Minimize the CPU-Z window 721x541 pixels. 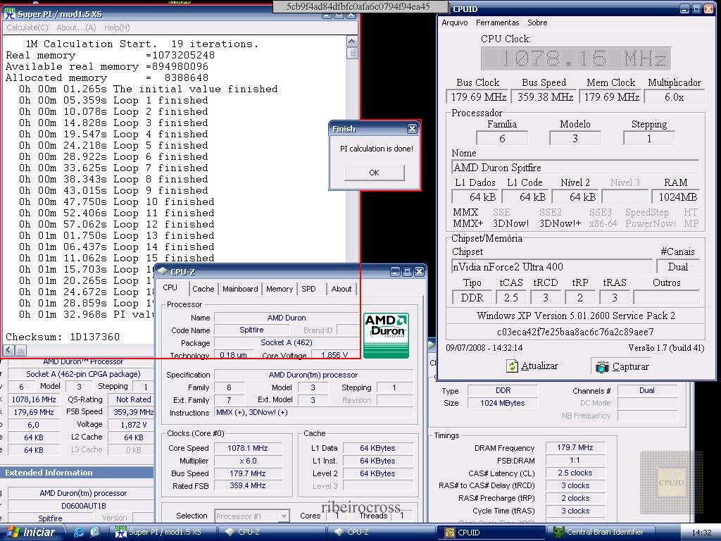coord(396,272)
